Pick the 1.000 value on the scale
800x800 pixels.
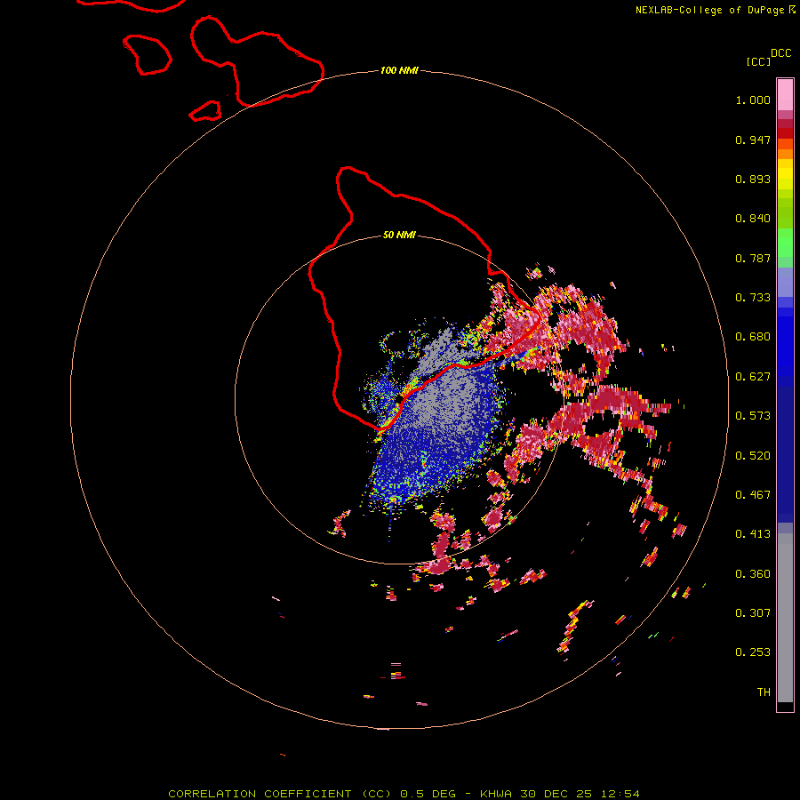coord(753,100)
